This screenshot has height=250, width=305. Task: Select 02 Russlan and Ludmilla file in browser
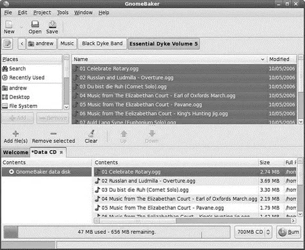point(184,77)
